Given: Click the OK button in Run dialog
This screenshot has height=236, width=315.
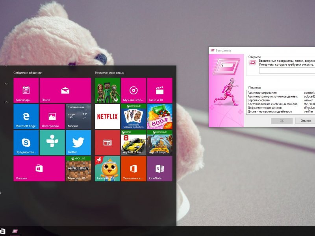Looking at the screenshot, I should (282, 121).
